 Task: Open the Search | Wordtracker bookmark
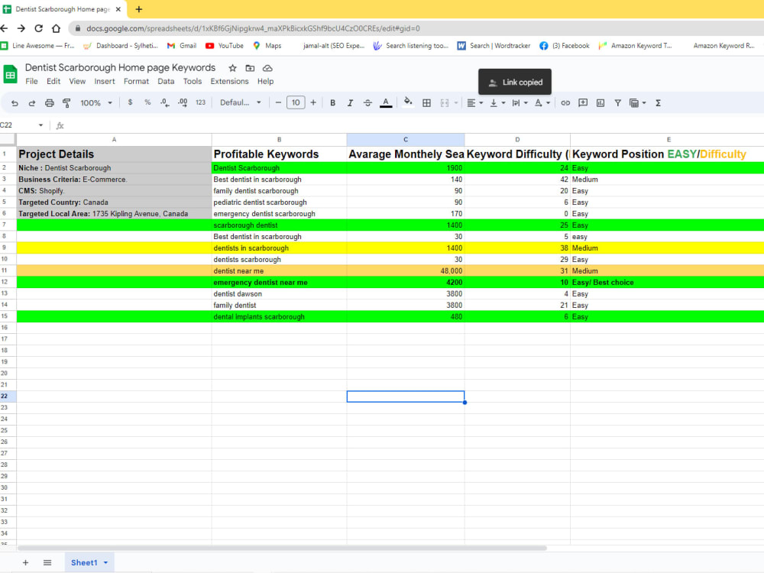click(x=494, y=46)
